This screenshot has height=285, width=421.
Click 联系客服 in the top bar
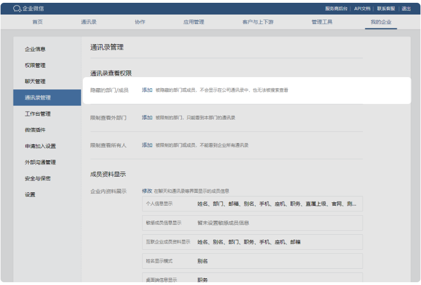386,8
